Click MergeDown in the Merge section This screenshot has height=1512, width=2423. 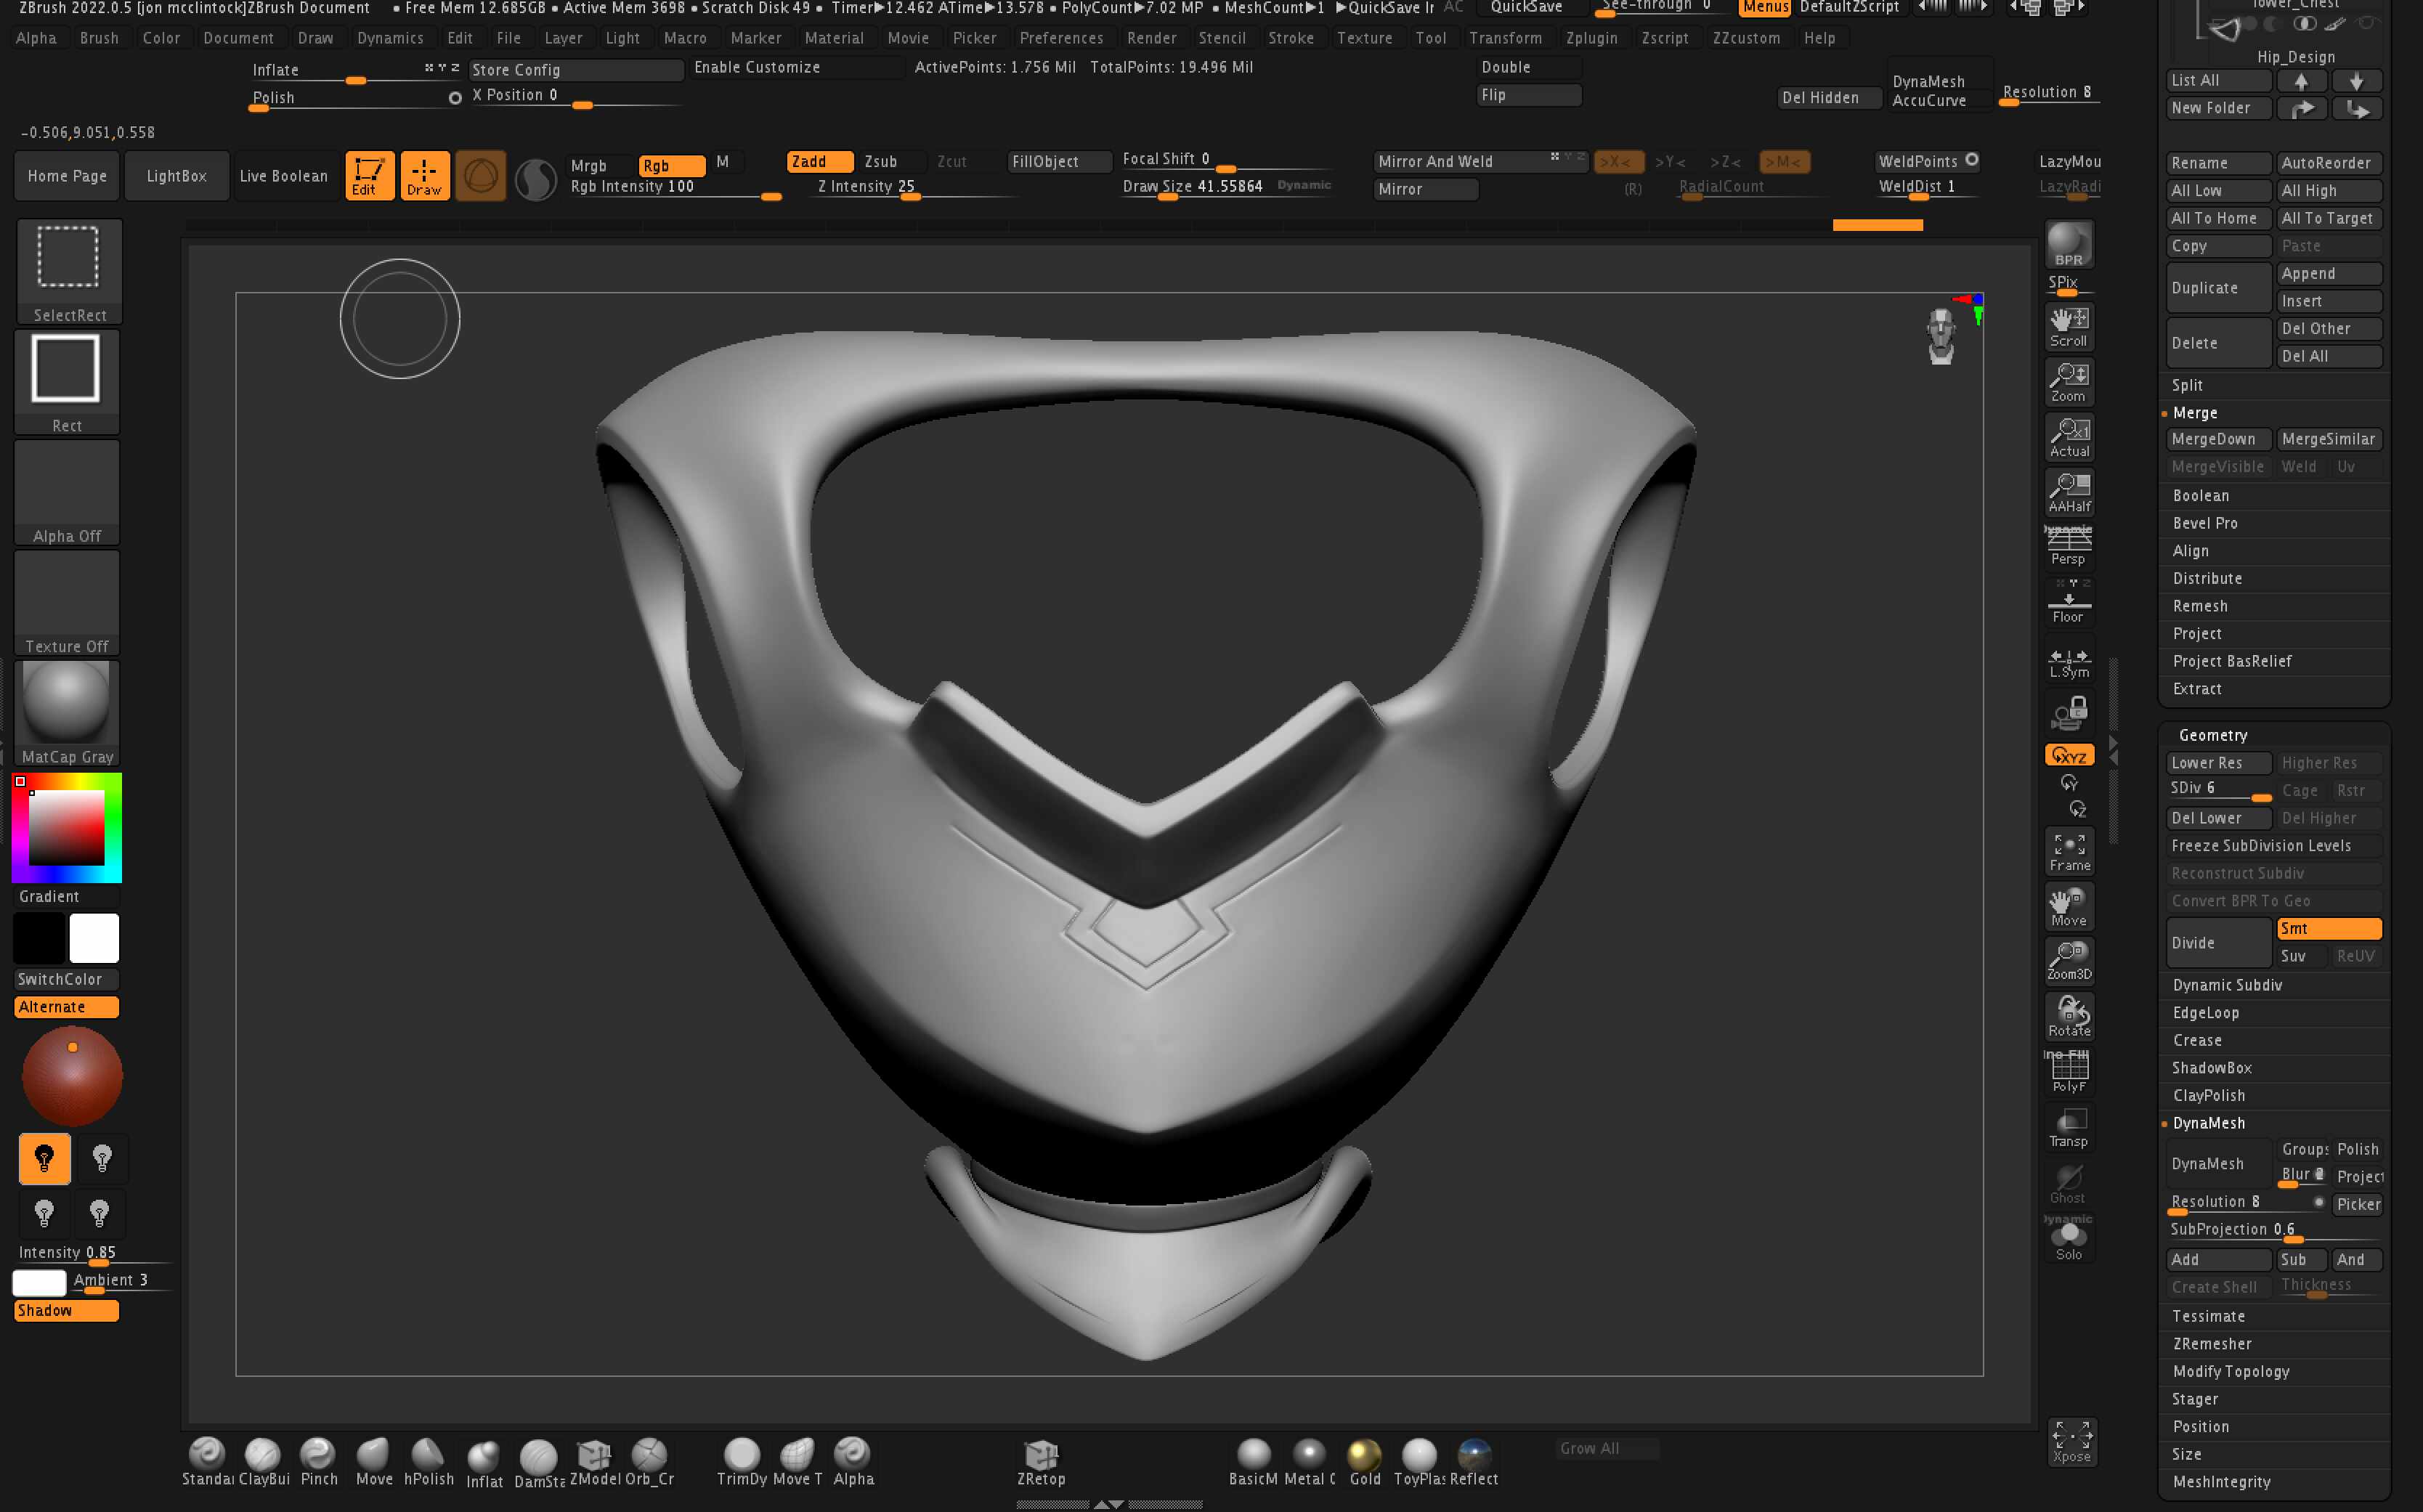point(2216,439)
